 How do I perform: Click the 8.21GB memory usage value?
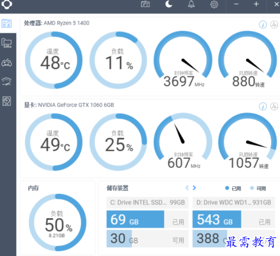(x=57, y=236)
